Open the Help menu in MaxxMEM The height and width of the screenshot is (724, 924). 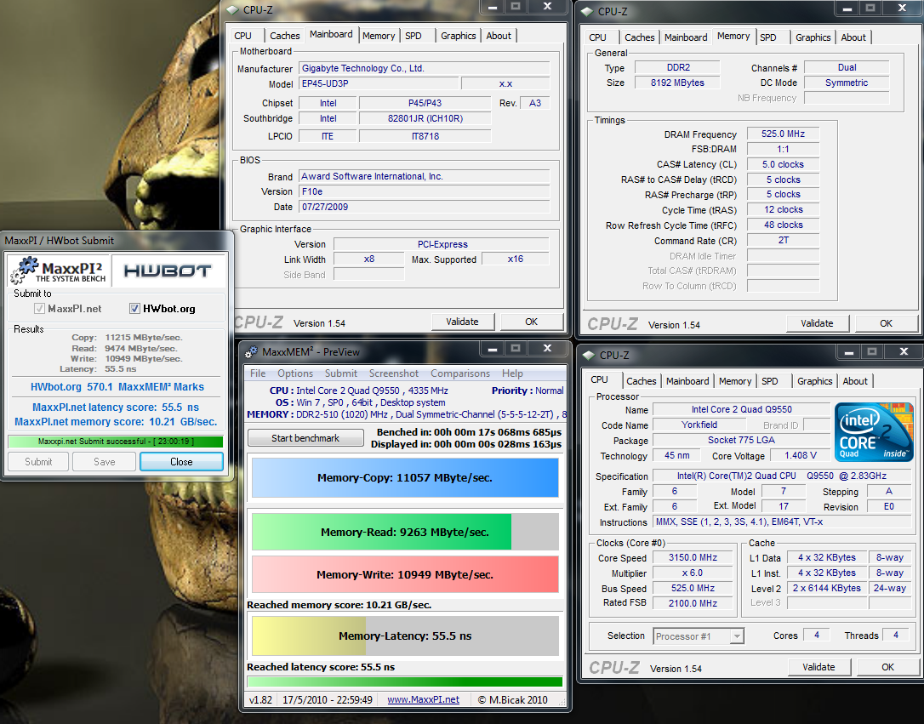coord(512,373)
